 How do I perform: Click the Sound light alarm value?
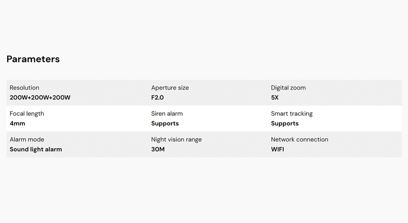click(x=36, y=149)
